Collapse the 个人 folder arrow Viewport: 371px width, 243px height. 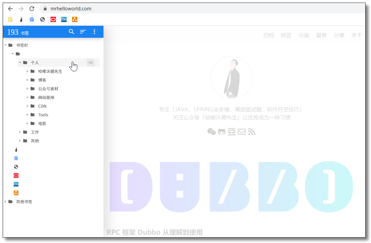pyautogui.click(x=20, y=63)
